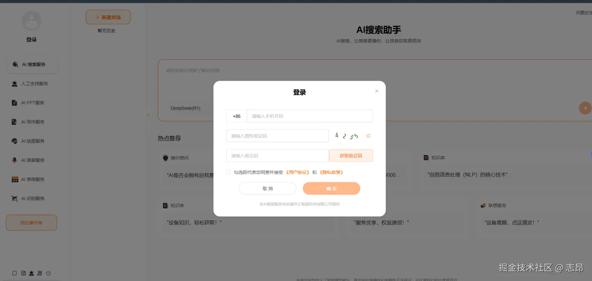Focus the 请输入图形验证码 captcha input field
This screenshot has width=592, height=281.
point(277,136)
